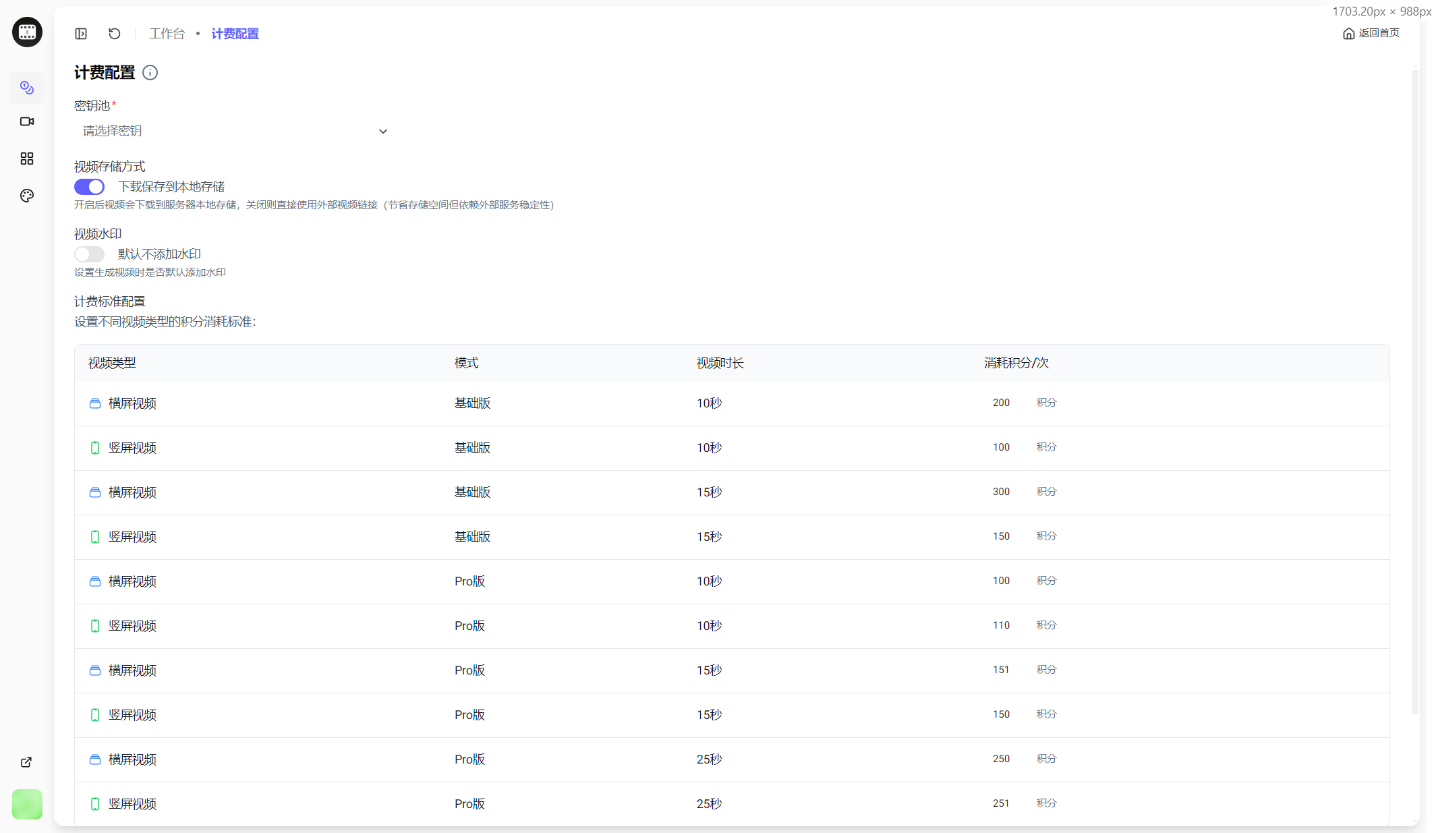Click the film reel app logo
The image size is (1436, 833).
[27, 32]
